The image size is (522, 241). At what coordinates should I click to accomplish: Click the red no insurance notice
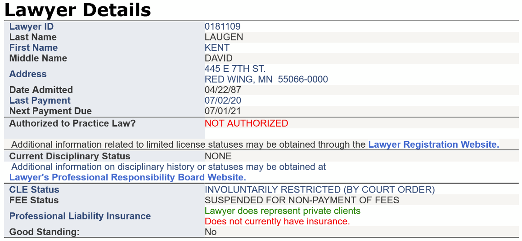tap(277, 221)
